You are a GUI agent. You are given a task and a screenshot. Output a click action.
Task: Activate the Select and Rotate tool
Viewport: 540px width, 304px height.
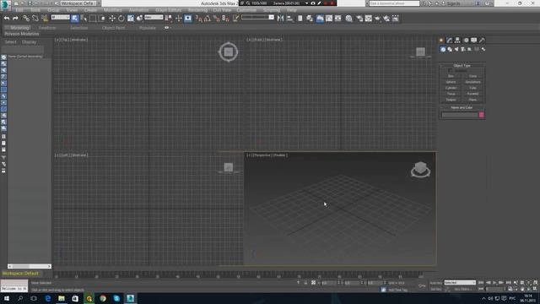pyautogui.click(x=121, y=19)
